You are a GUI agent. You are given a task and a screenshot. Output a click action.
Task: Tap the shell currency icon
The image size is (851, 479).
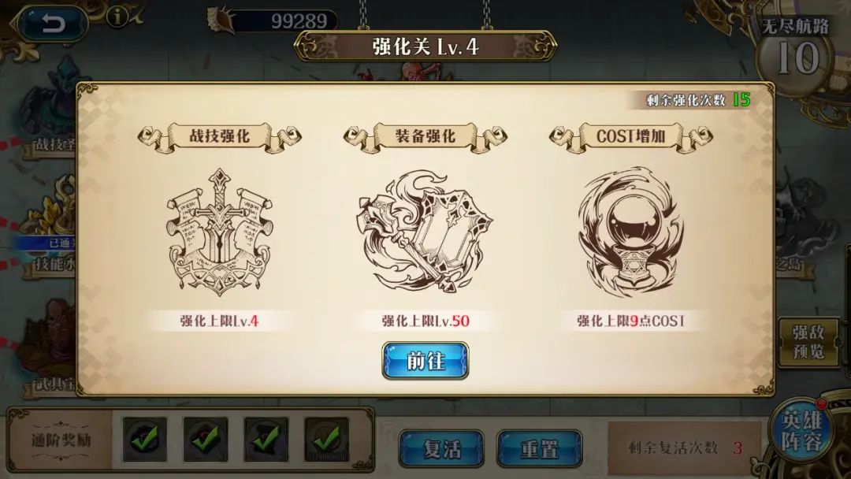tap(221, 20)
